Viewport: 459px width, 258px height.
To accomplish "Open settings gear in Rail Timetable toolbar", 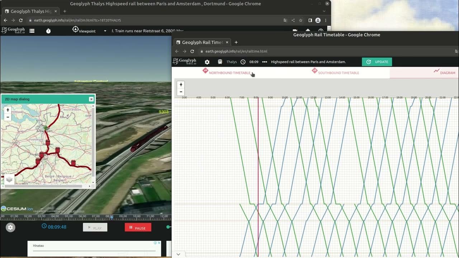I will coord(207,62).
